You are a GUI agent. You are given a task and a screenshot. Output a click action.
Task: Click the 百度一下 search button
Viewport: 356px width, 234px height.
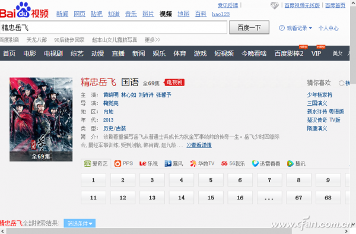(249, 27)
